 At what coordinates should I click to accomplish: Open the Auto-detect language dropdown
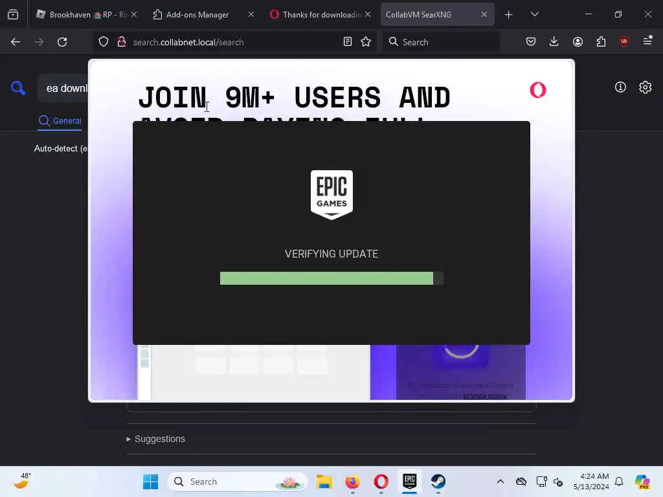(x=62, y=149)
